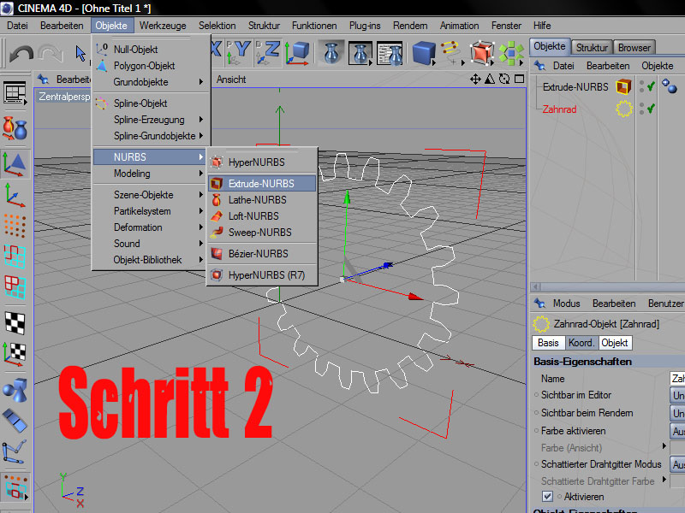Select the points mode orange dots icon
Image resolution: width=685 pixels, height=513 pixels.
(15, 226)
